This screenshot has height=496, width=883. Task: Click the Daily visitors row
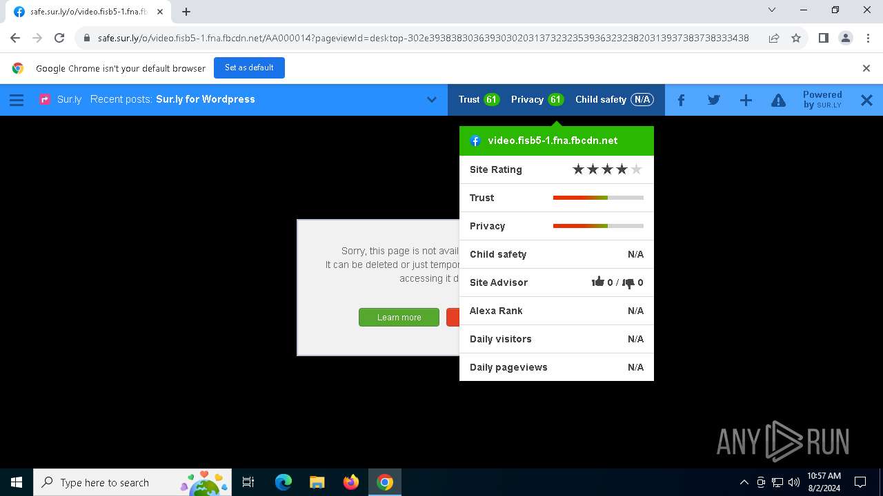point(557,339)
